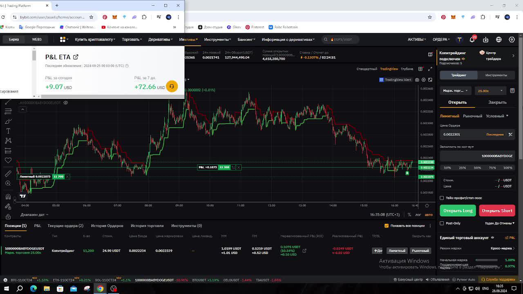Toggle indicator visibility eye on chart legend
The width and height of the screenshot is (523, 294).
click(65, 102)
